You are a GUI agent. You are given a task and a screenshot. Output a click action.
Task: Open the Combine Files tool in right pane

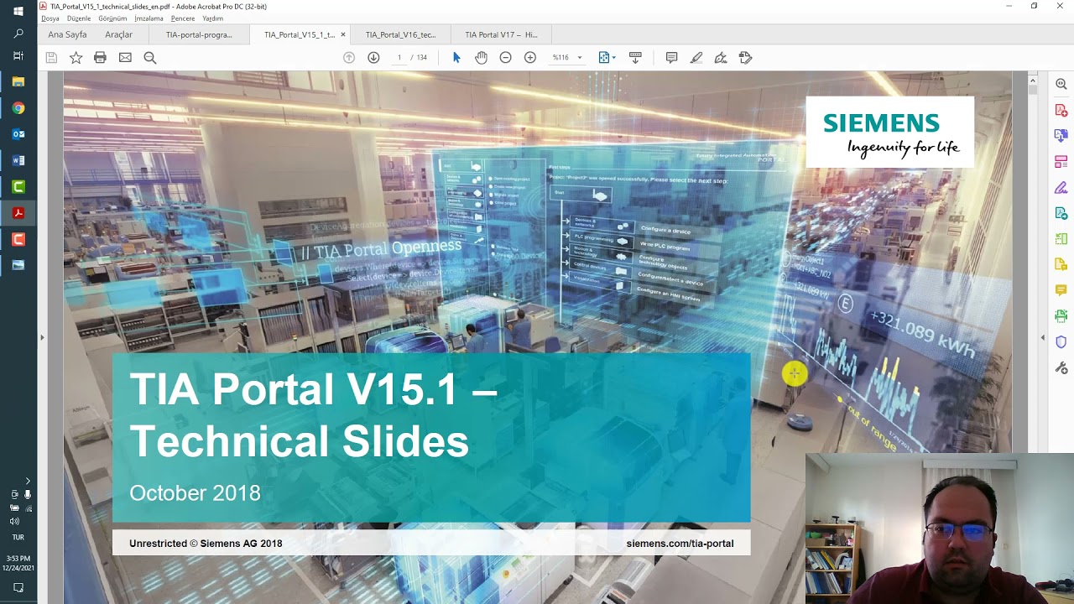[x=1061, y=135]
